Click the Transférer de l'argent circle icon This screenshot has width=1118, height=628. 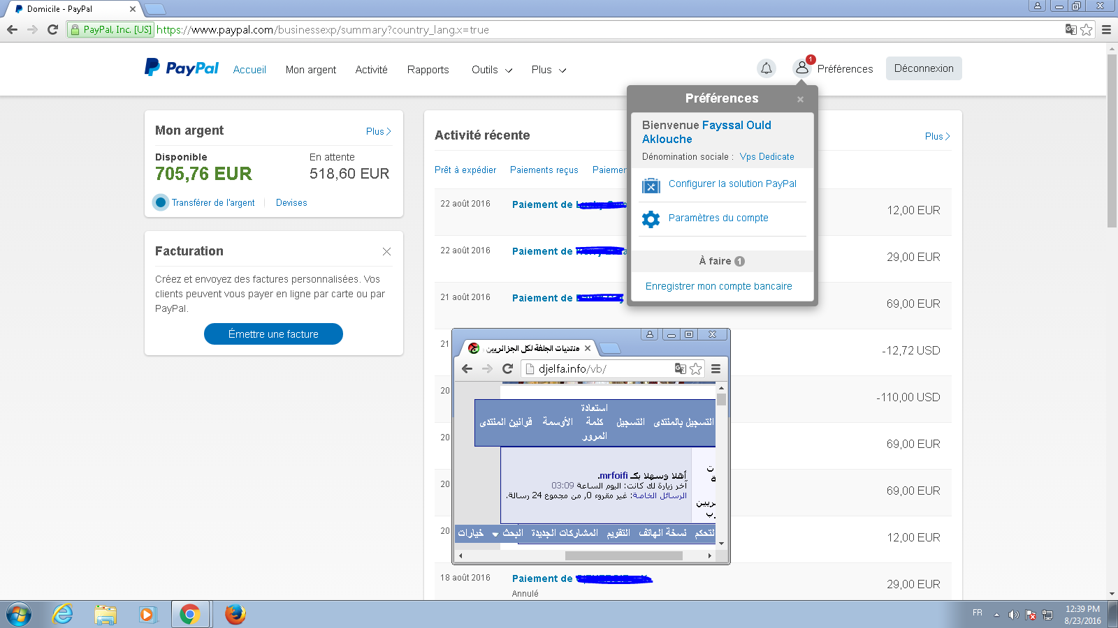[x=161, y=202]
